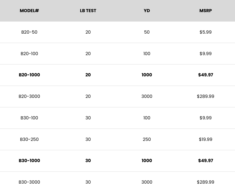Click the 50 yard value
Image resolution: width=235 pixels, height=193 pixels.
pyautogui.click(x=147, y=32)
